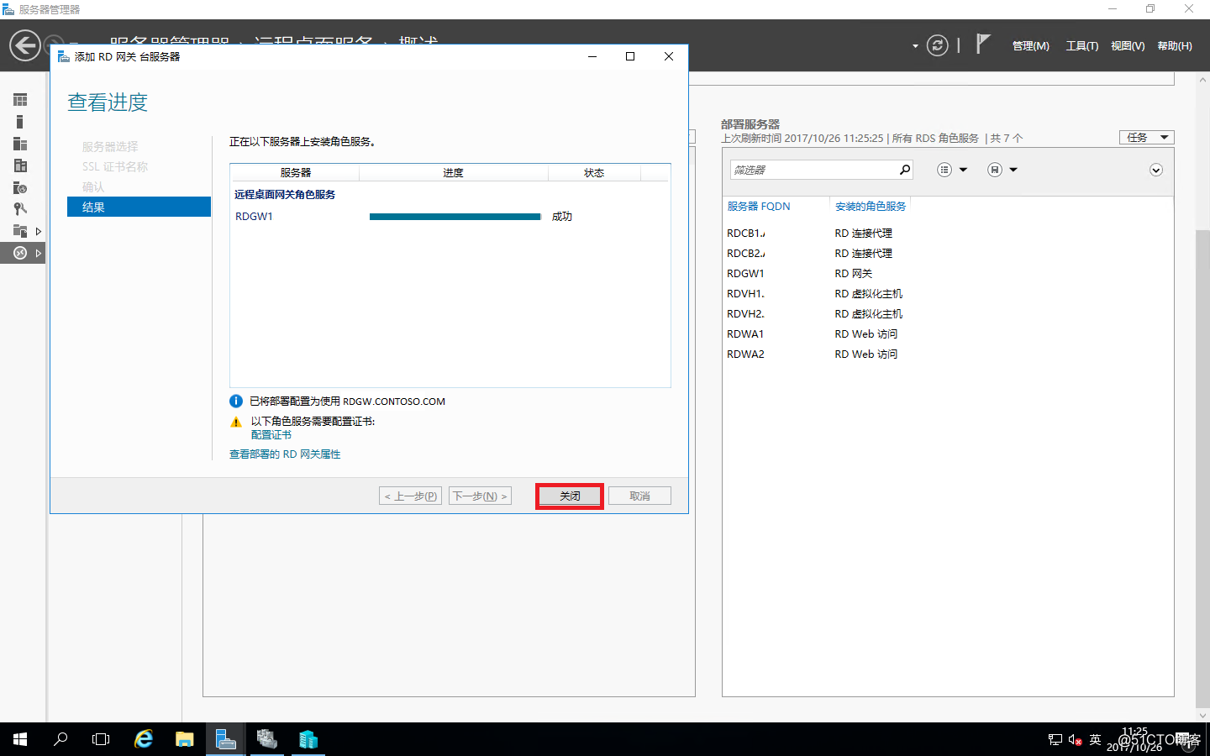The image size is (1210, 756).
Task: Click the volume icon in the system tray
Action: 1075,740
